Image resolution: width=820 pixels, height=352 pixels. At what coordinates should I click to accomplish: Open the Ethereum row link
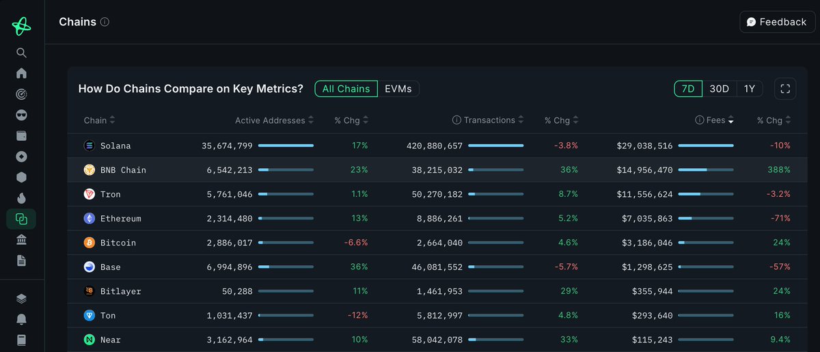(120, 219)
